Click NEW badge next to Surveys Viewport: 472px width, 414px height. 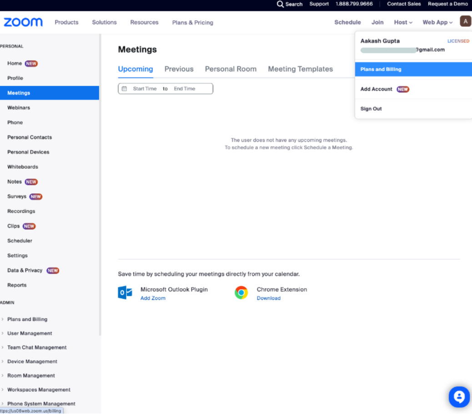click(35, 197)
